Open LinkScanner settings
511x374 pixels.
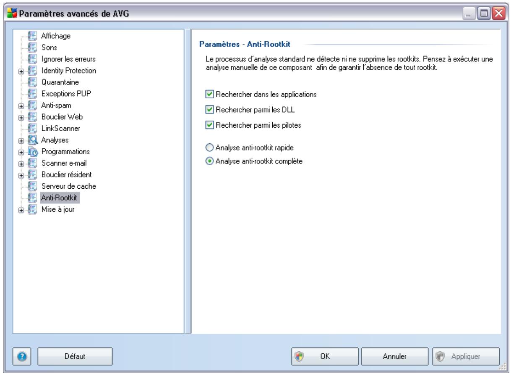tap(60, 128)
